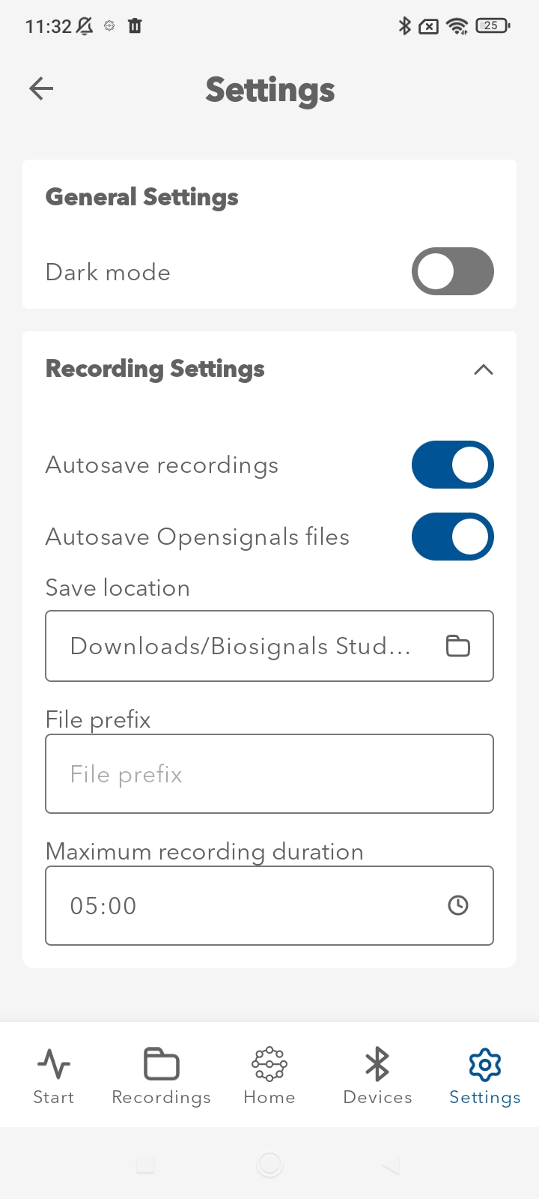The image size is (539, 1199).
Task: Click the File prefix input field
Action: coord(269,773)
